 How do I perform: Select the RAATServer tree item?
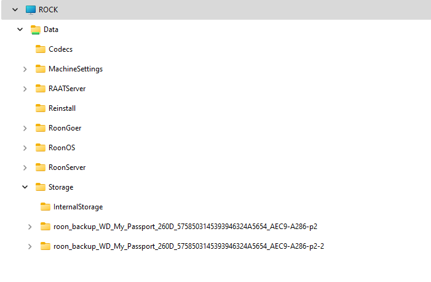pyautogui.click(x=66, y=89)
